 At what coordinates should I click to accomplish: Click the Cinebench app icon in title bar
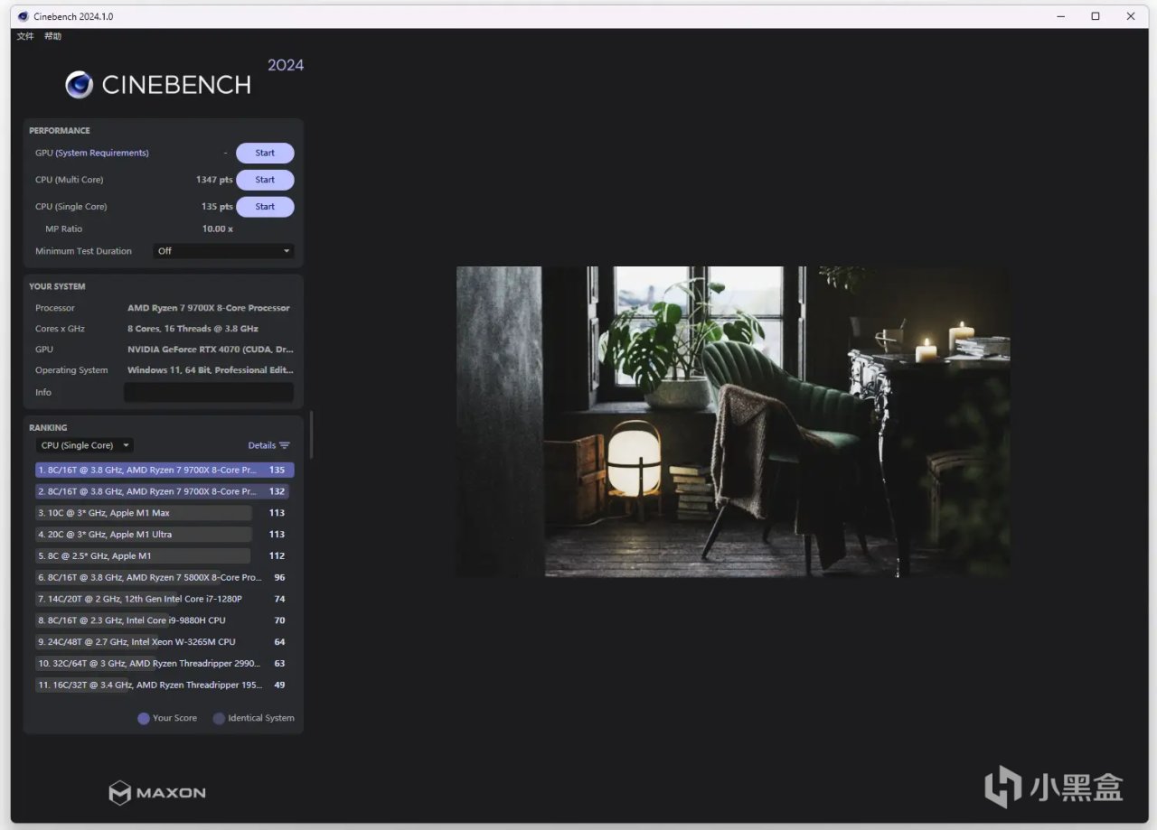click(x=23, y=16)
